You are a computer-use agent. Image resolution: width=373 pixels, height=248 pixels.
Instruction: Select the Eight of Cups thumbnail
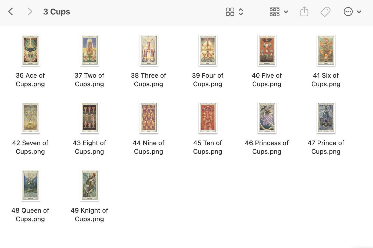tap(89, 118)
